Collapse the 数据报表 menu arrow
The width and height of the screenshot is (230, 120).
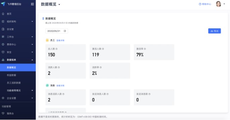tap(32, 60)
